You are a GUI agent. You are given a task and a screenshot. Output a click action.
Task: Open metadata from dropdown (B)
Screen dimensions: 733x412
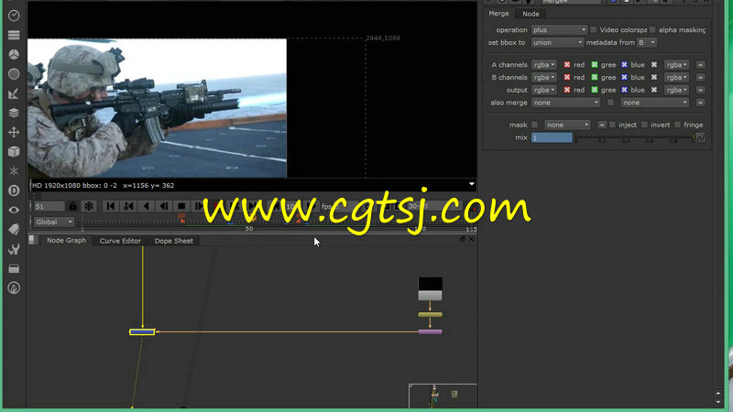pyautogui.click(x=647, y=42)
